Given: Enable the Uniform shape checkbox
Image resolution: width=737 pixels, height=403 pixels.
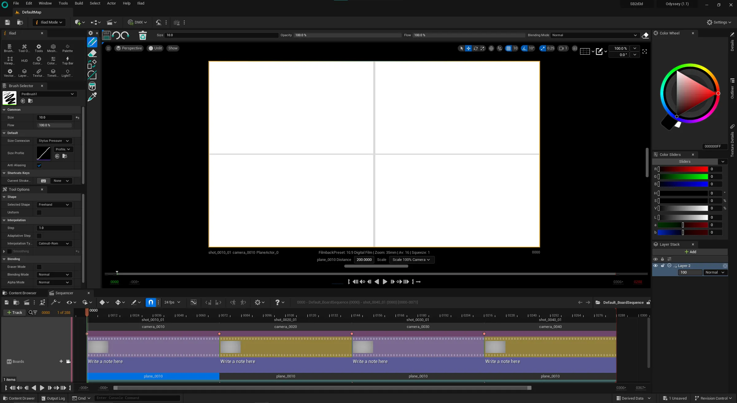Looking at the screenshot, I should coord(39,212).
